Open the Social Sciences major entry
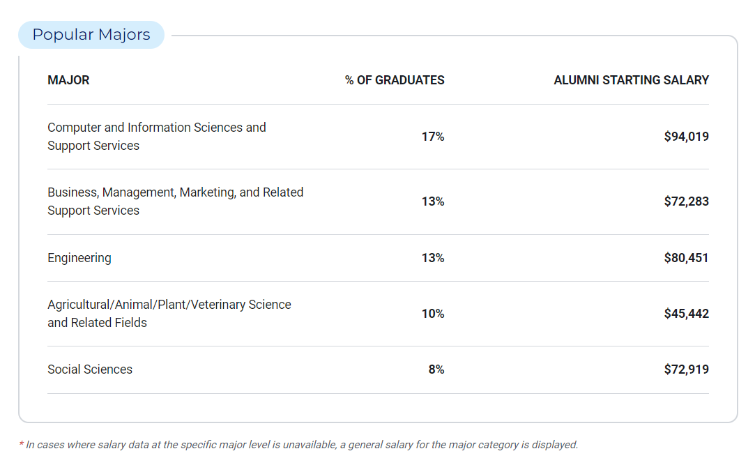The width and height of the screenshot is (755, 465). tap(90, 369)
